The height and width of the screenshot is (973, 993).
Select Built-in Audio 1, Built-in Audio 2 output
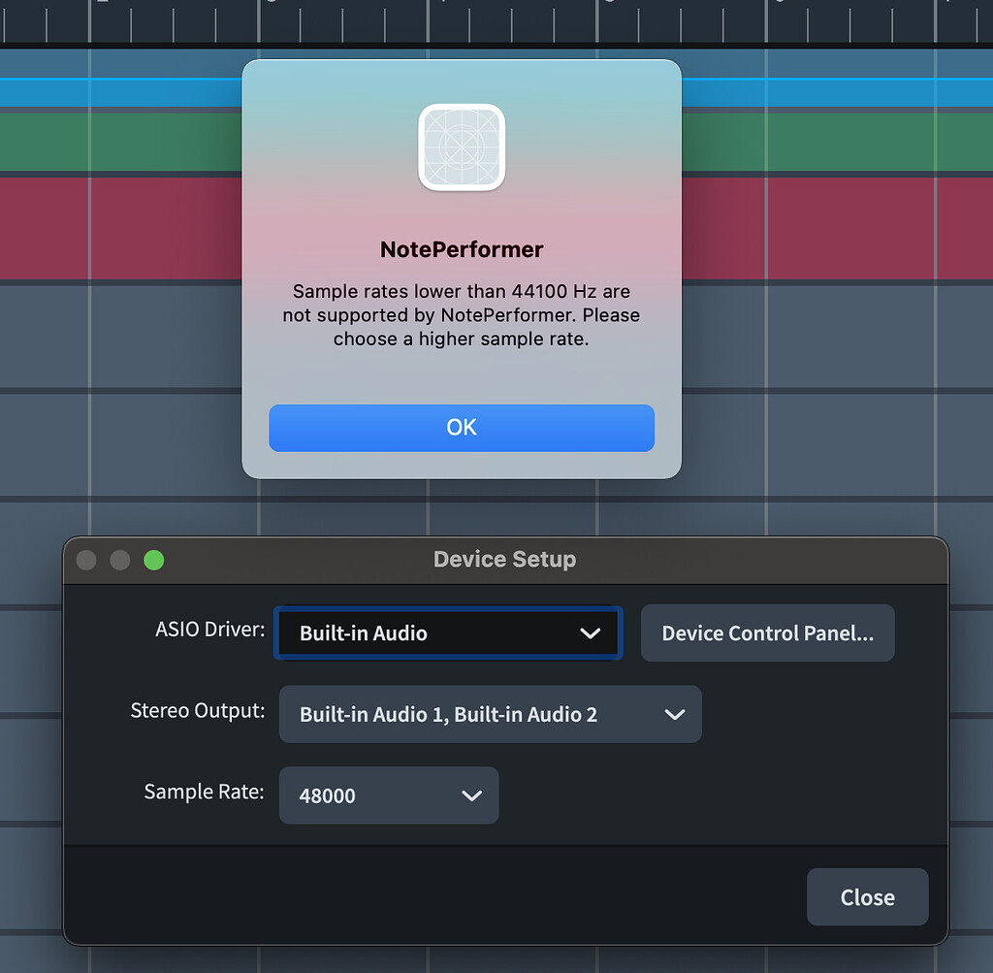(x=436, y=714)
